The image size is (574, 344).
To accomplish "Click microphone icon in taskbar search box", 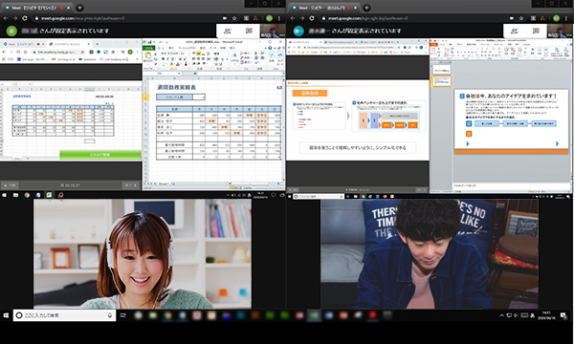I will (x=109, y=315).
